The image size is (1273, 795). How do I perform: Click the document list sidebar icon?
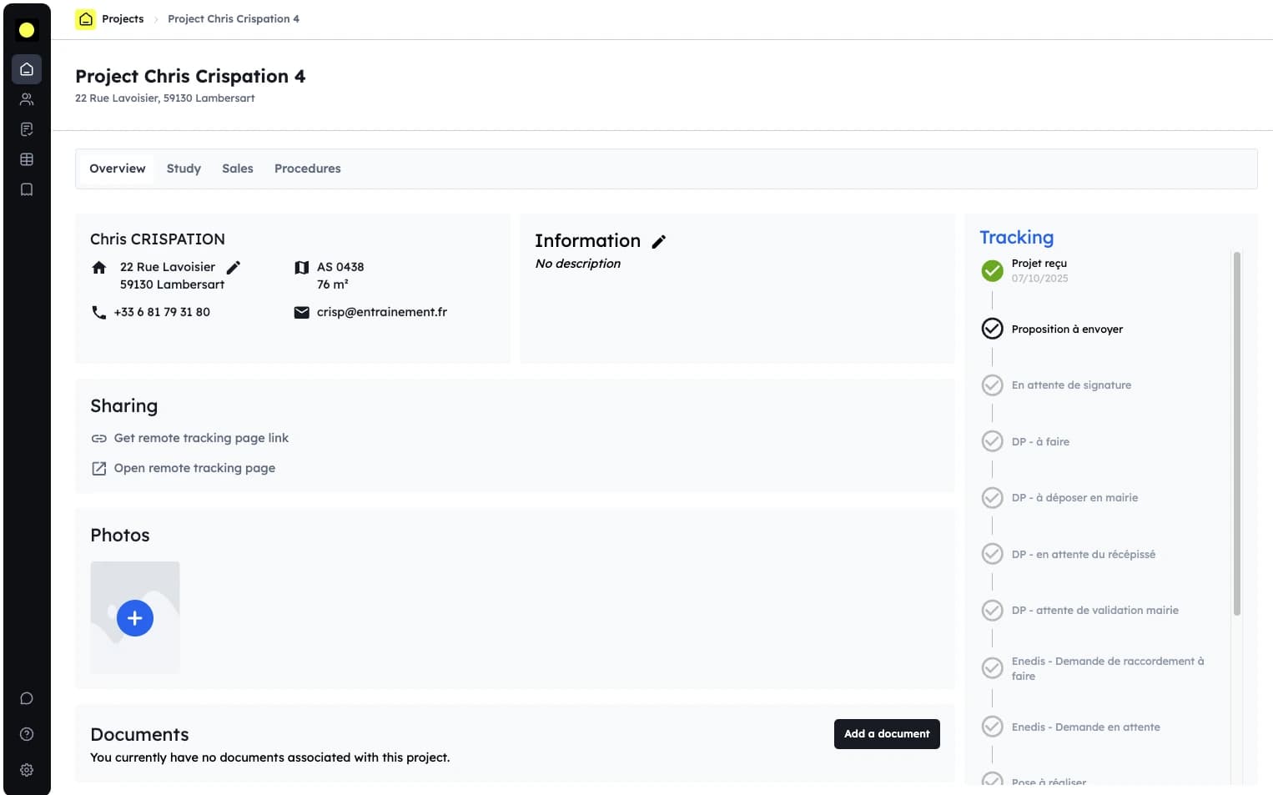(x=27, y=129)
